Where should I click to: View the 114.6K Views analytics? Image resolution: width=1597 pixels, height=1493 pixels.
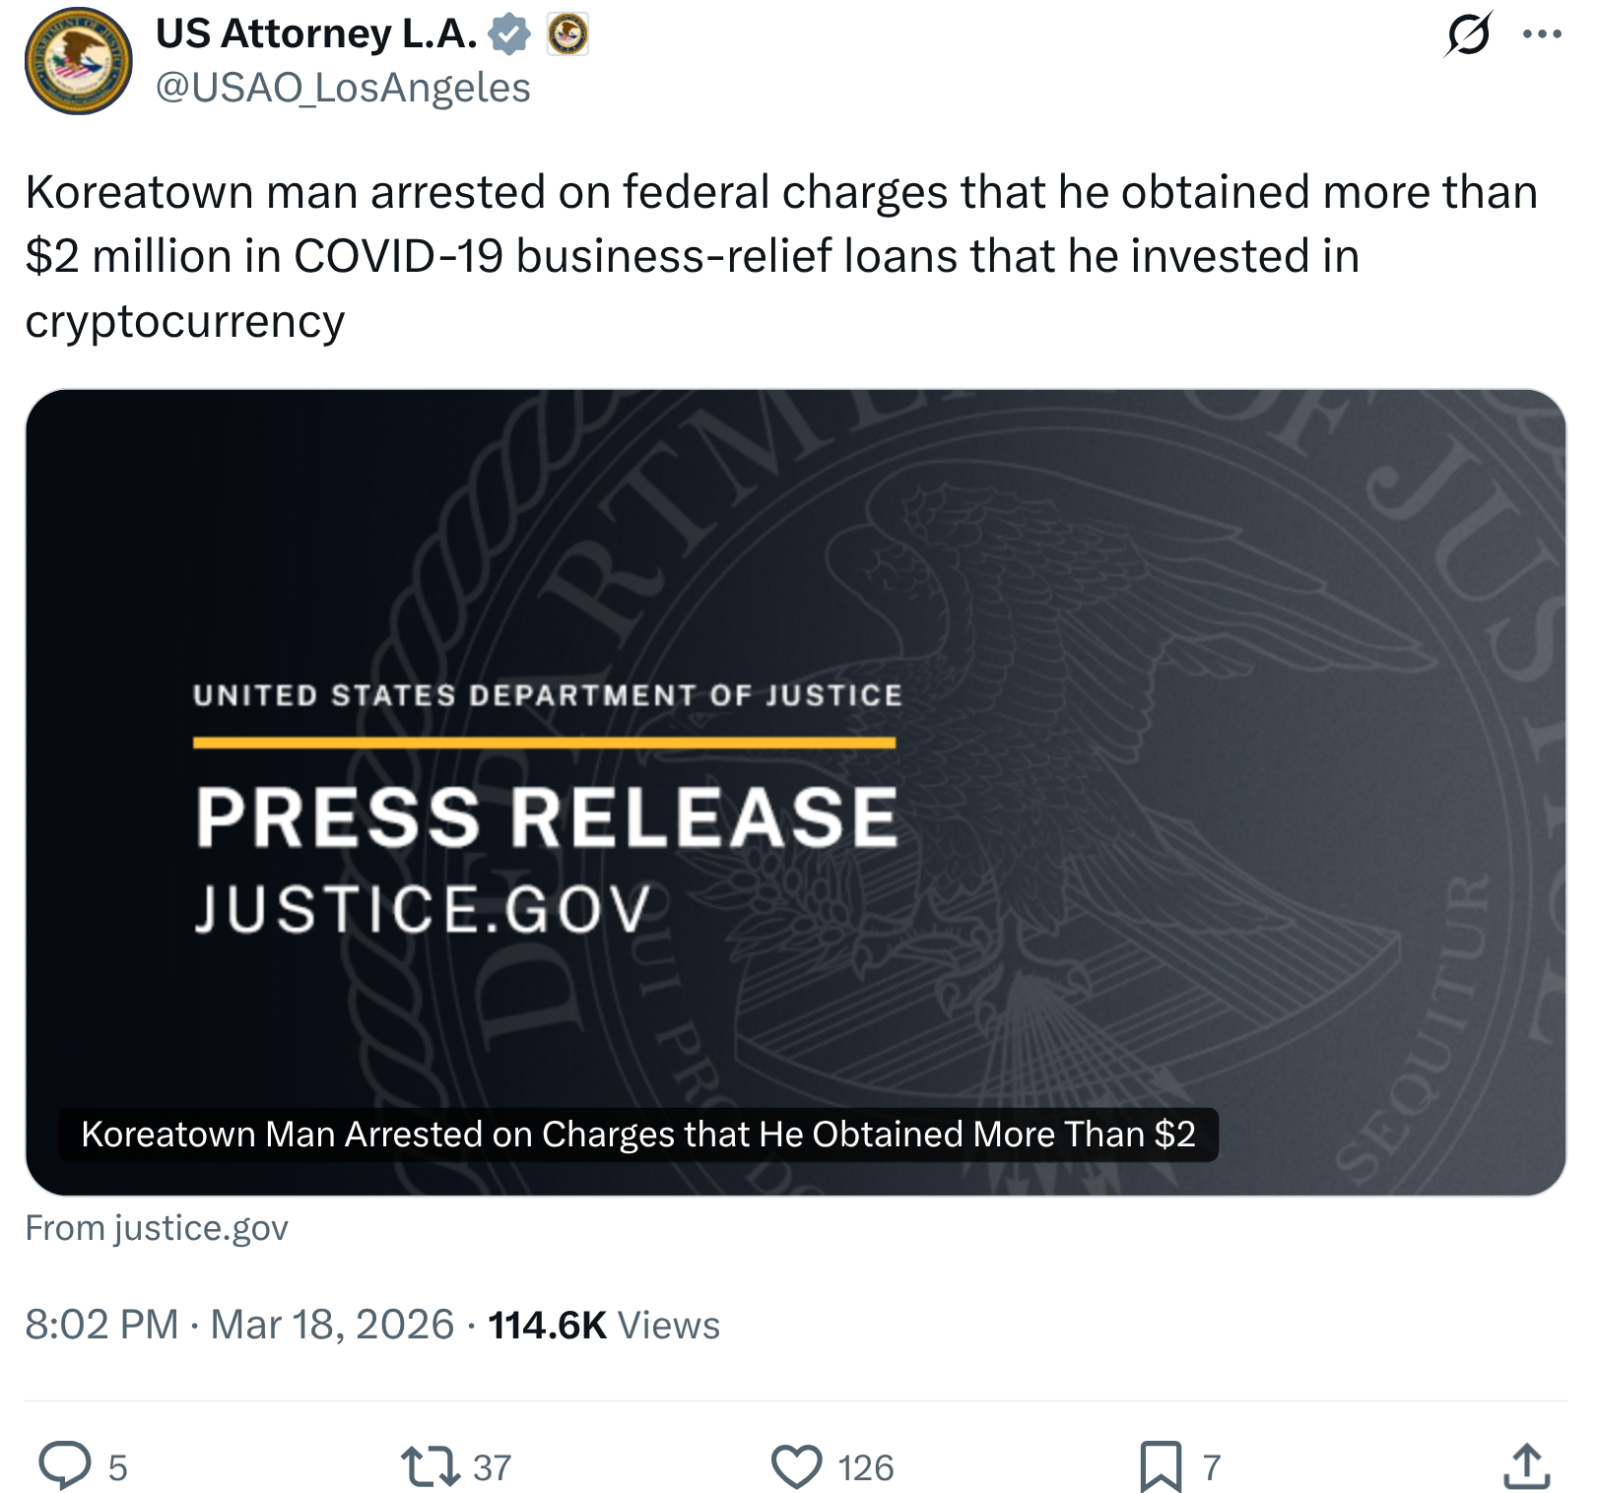[604, 1325]
